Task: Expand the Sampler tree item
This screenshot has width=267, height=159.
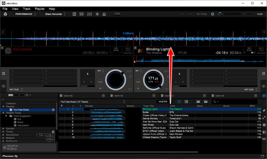Action: 3,129
